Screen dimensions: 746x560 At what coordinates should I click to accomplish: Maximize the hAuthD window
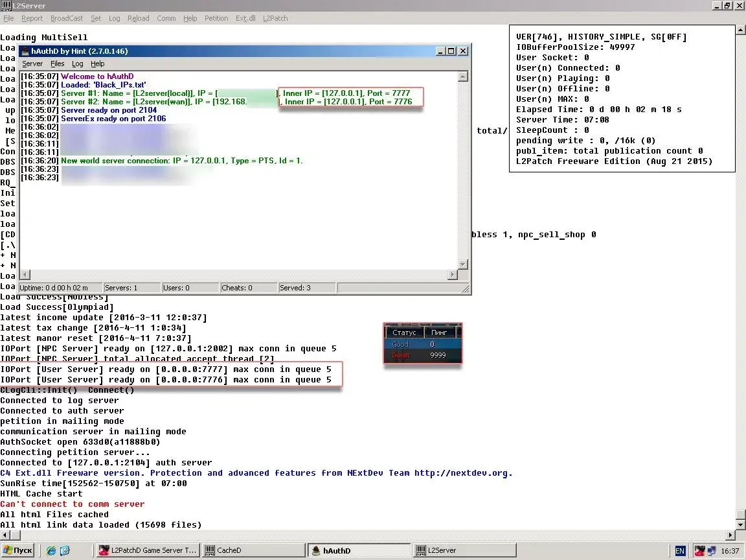451,51
